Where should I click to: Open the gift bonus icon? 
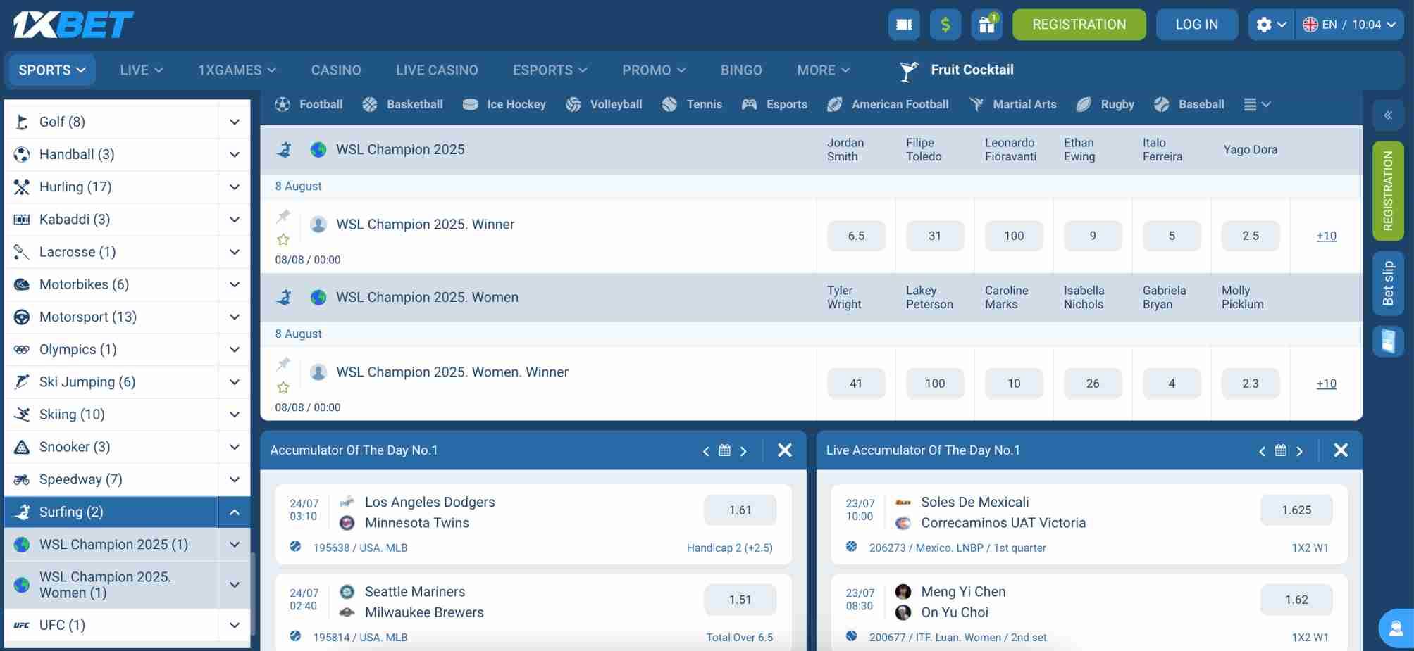[x=987, y=25]
